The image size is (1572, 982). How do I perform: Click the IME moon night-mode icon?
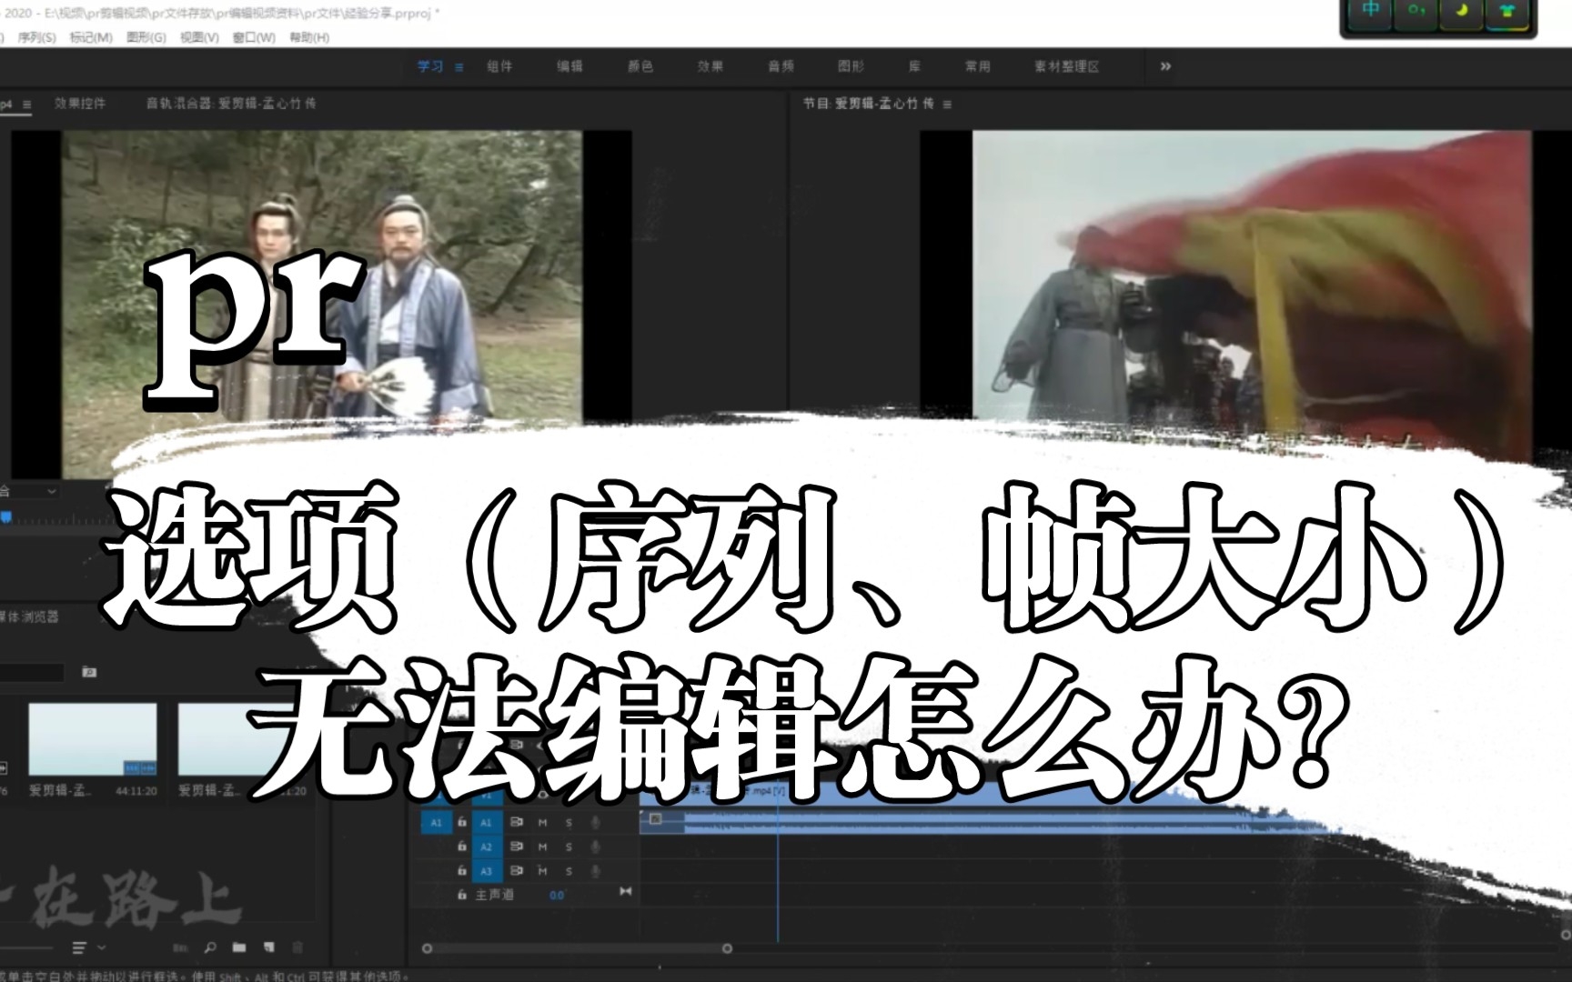[x=1462, y=12]
